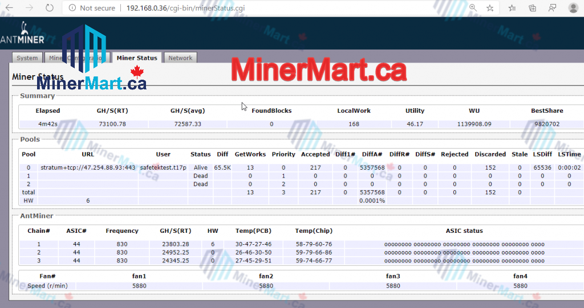The height and width of the screenshot is (308, 584).
Task: Click the Frequency column header
Action: coord(122,231)
